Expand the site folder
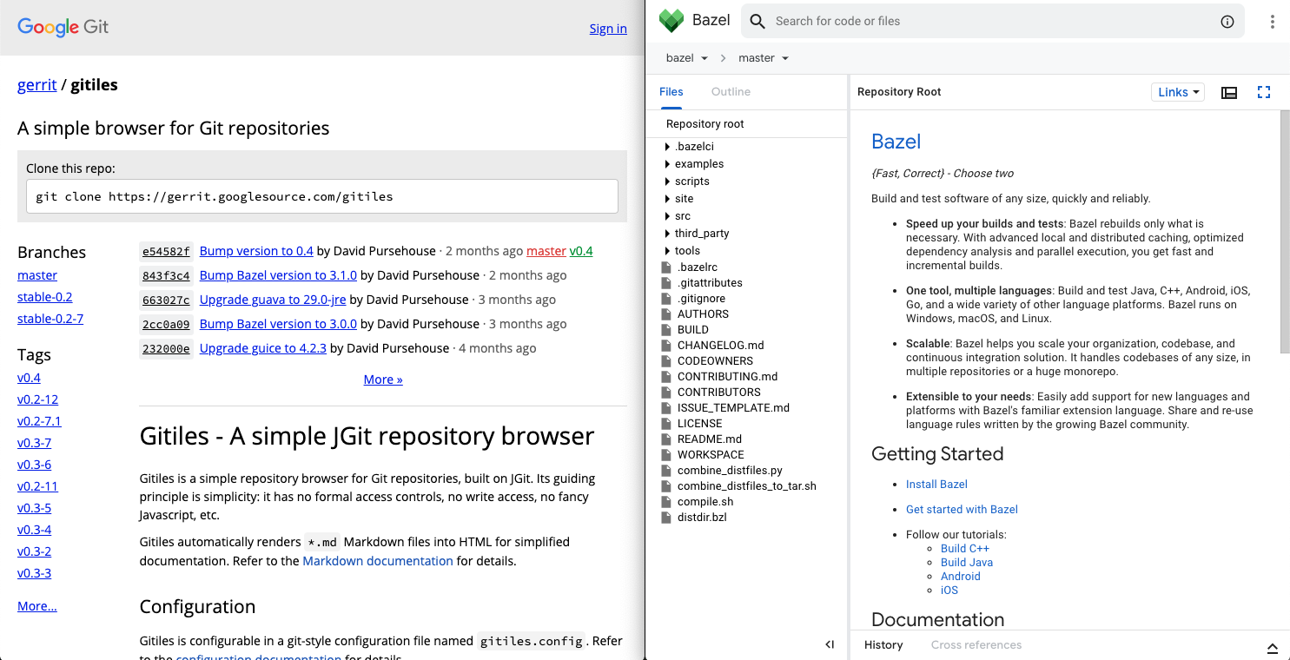This screenshot has height=660, width=1290. (667, 199)
